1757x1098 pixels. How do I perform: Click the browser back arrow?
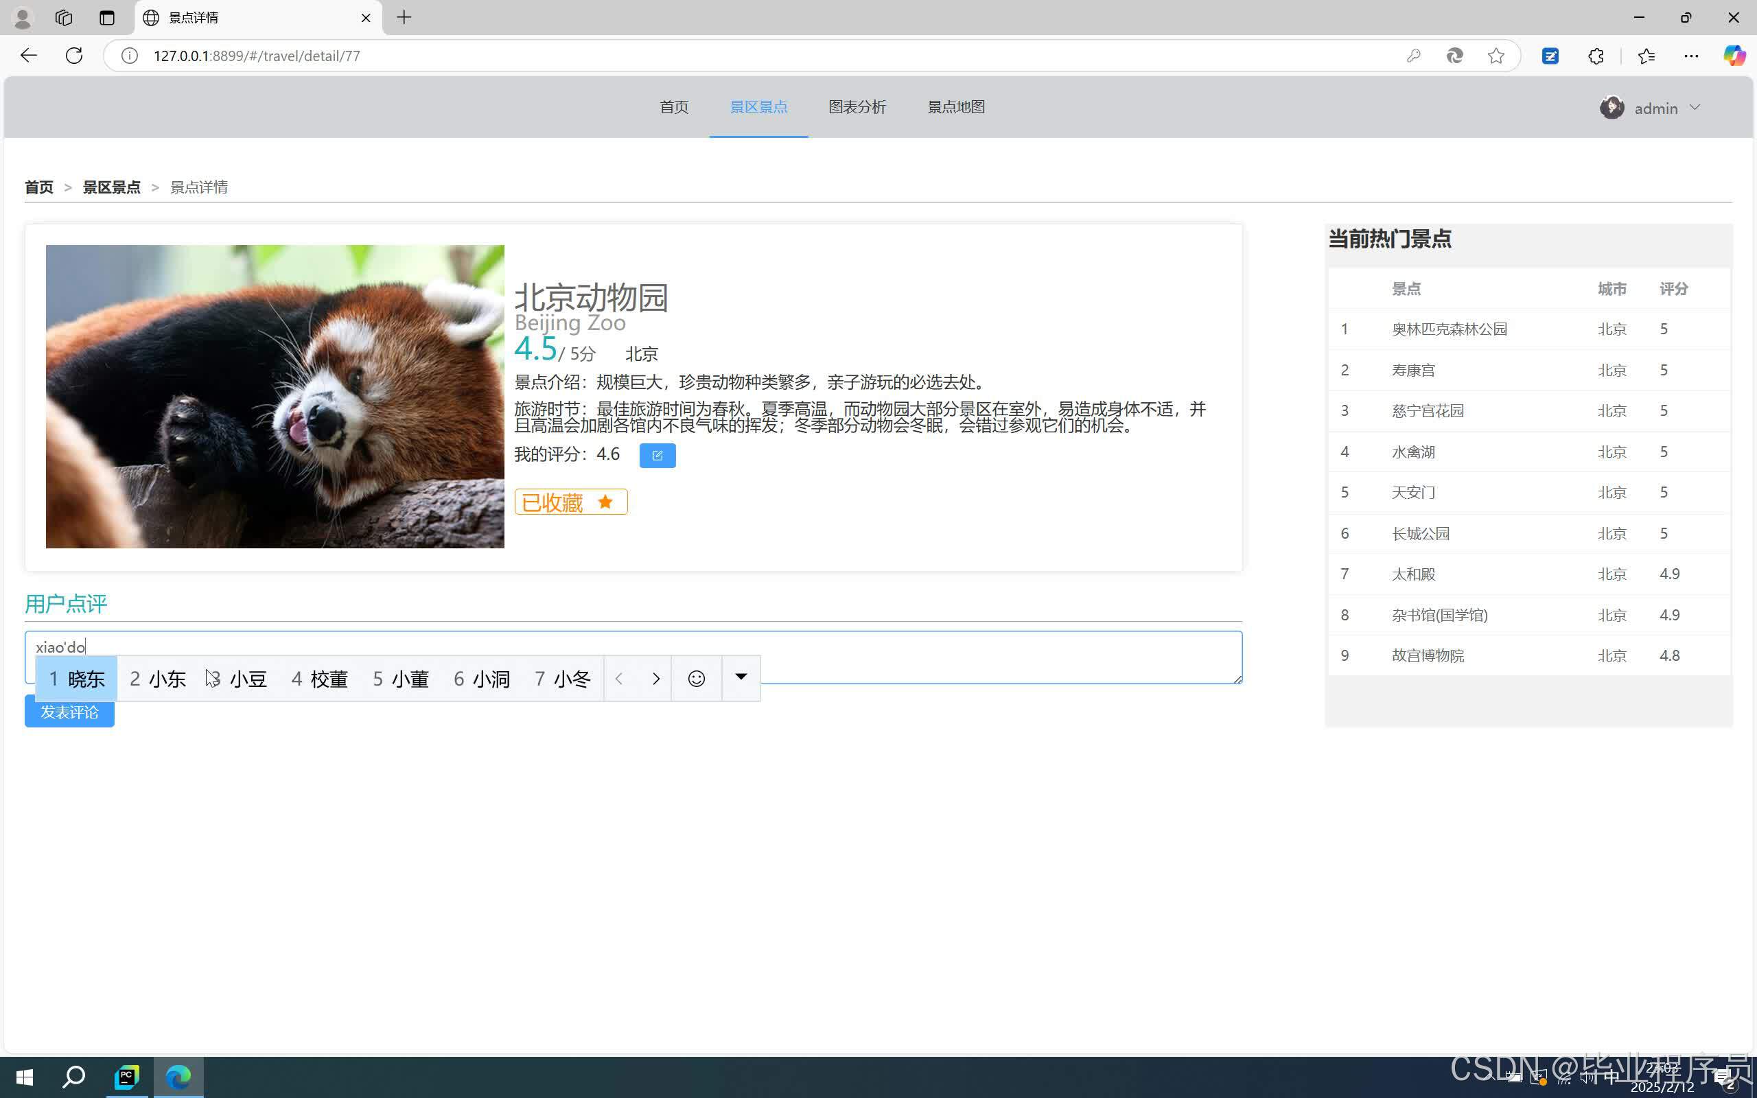pos(28,56)
